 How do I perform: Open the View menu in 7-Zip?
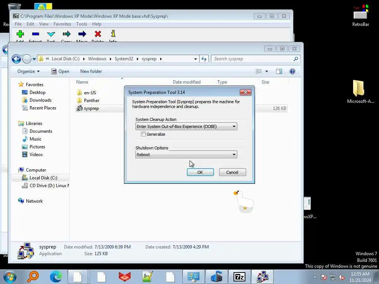click(x=44, y=24)
